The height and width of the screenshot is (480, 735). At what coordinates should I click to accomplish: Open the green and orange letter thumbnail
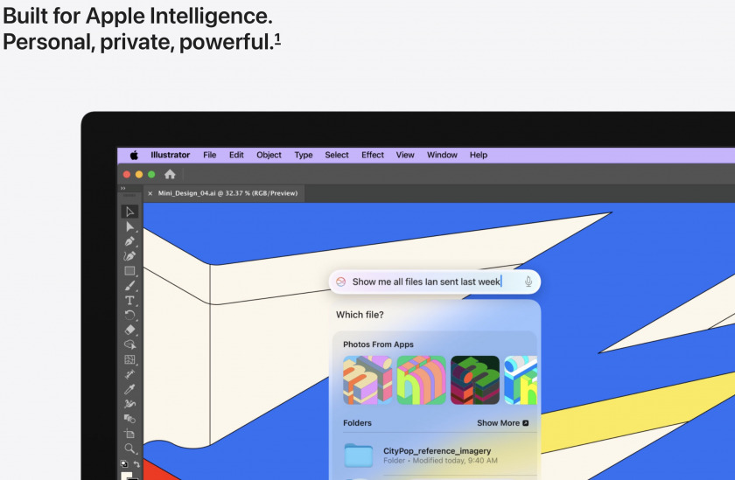422,379
